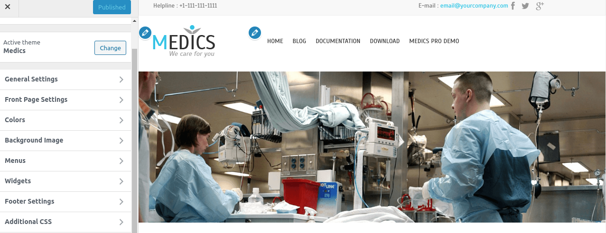606x233 pixels.
Task: Open the Menus customizer panel
Action: [65, 161]
